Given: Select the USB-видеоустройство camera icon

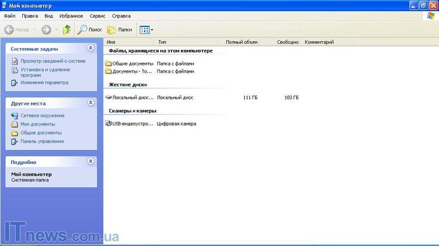Looking at the screenshot, I should 108,124.
